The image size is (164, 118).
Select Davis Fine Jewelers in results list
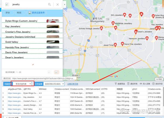16,52
